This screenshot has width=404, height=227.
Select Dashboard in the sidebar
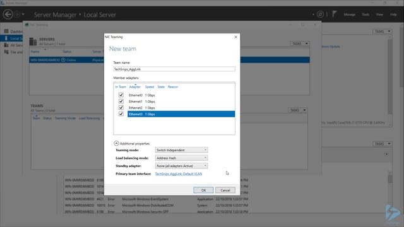[13, 32]
